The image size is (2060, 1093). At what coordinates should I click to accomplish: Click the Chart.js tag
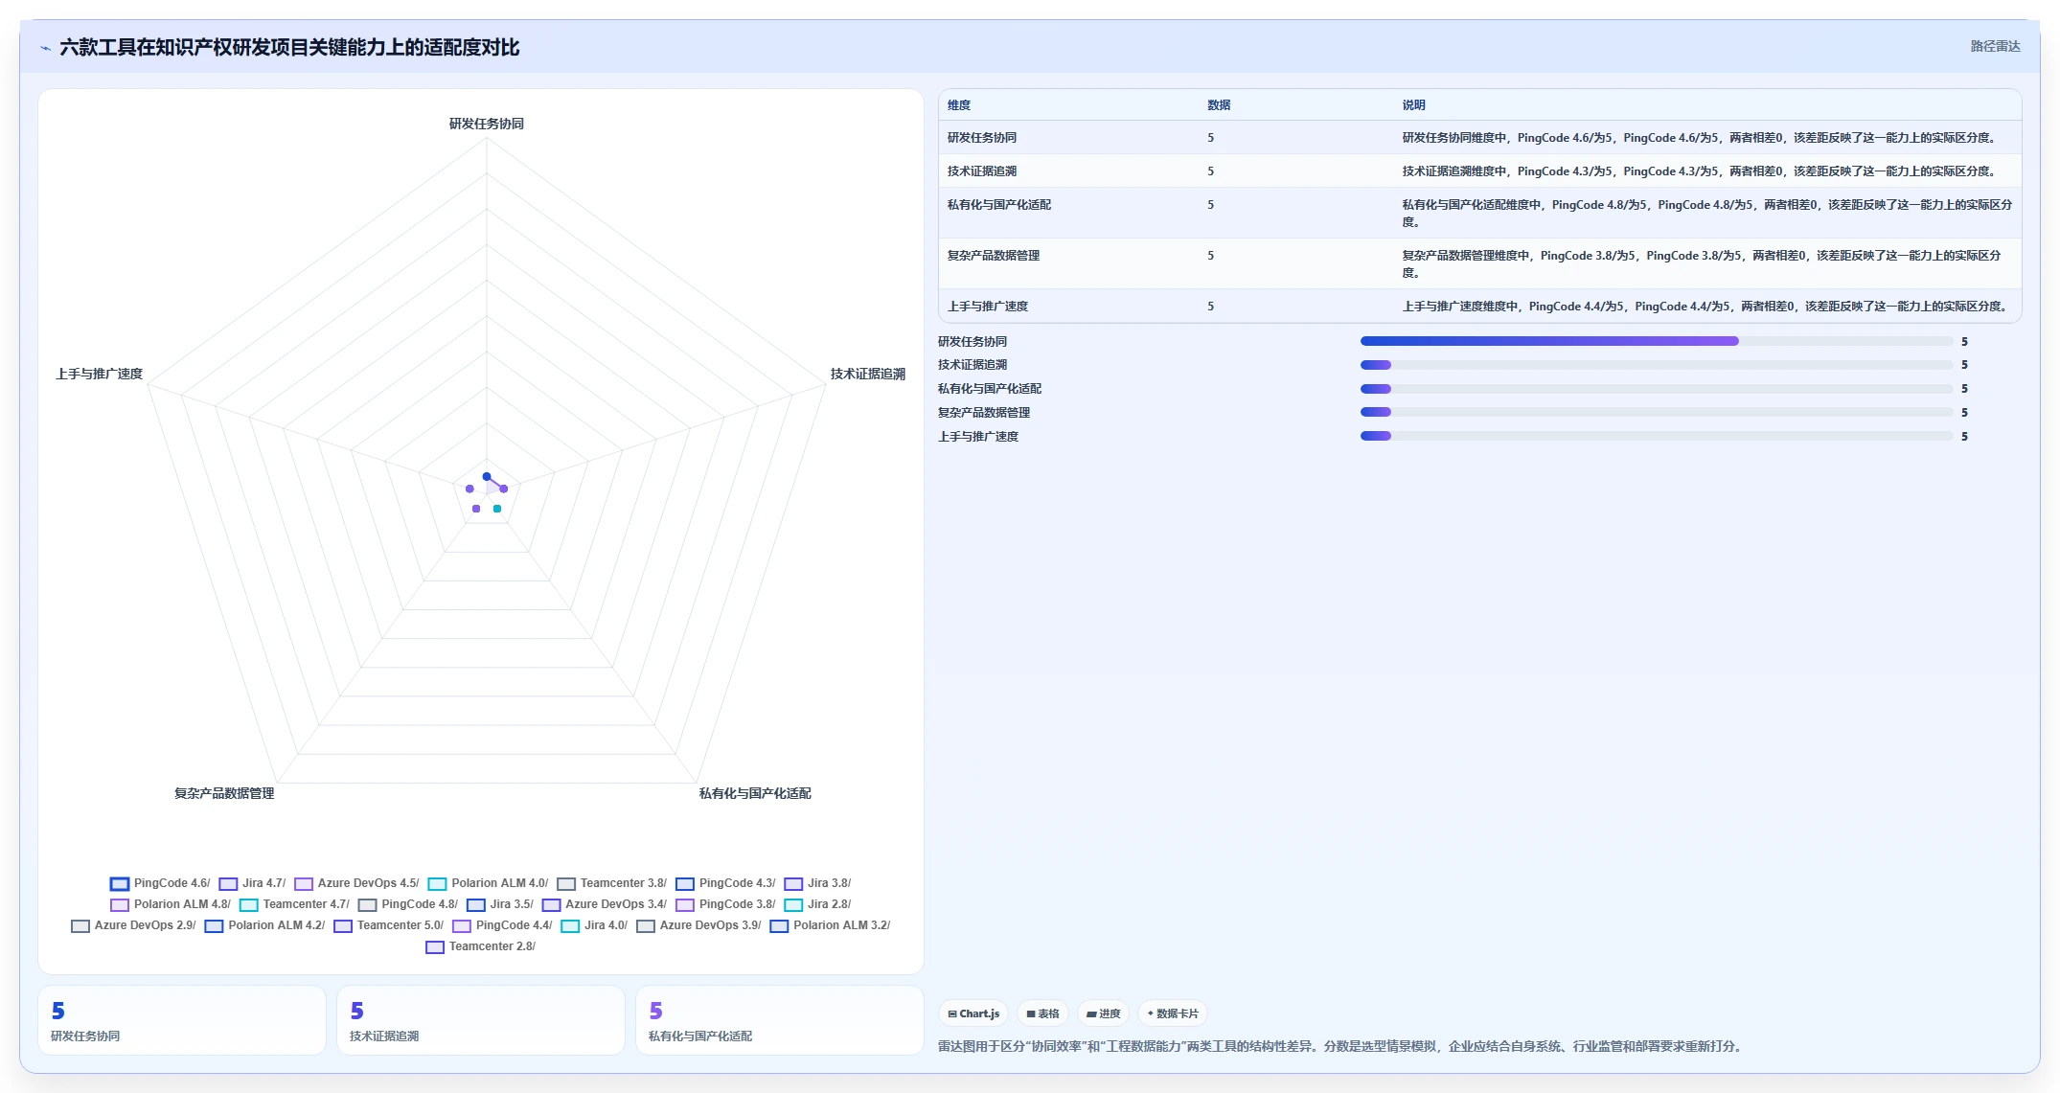click(973, 1013)
